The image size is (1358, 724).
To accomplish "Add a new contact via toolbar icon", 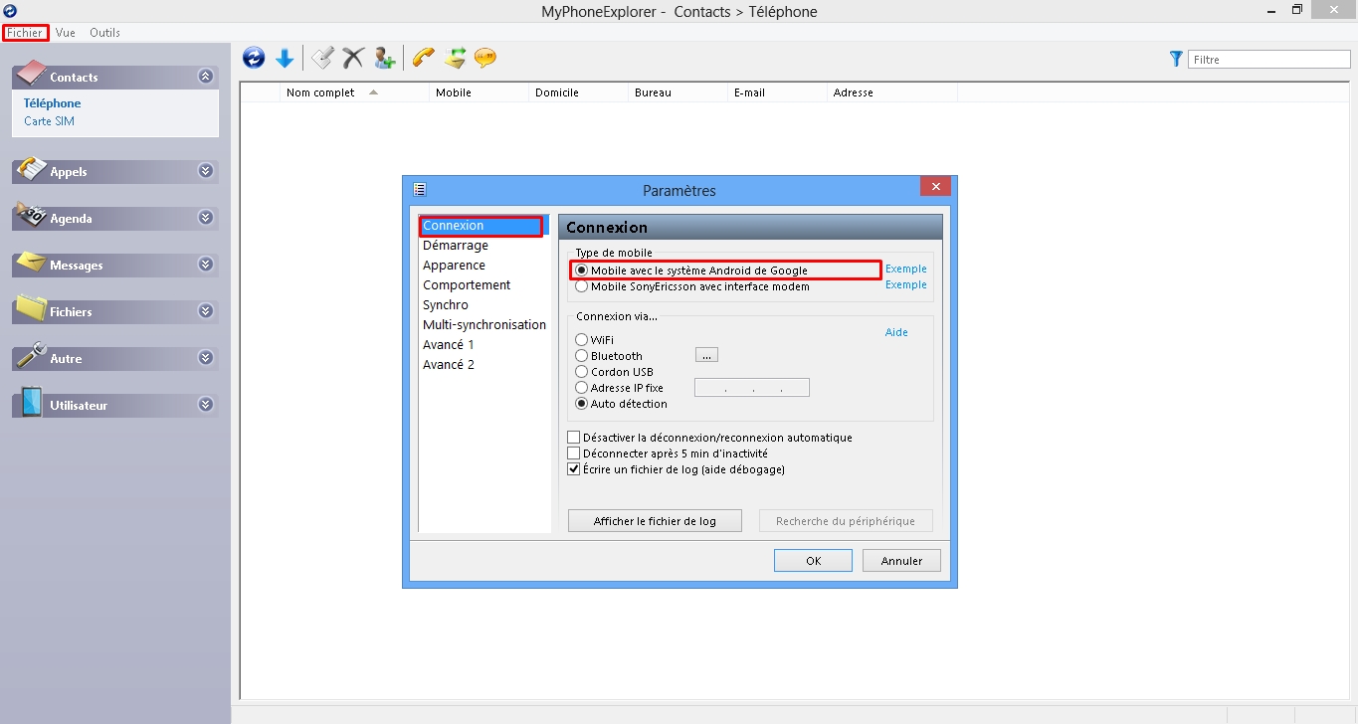I will [x=384, y=59].
